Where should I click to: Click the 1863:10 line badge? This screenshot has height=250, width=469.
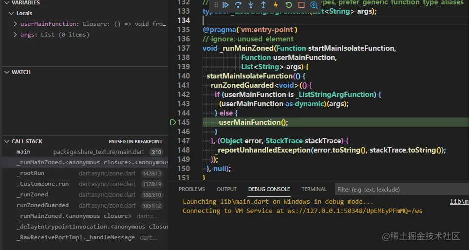(x=152, y=195)
